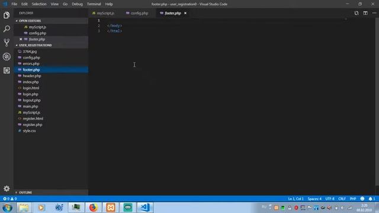Launch Firefox from the taskbar
The width and height of the screenshot is (379, 213).
93,208
